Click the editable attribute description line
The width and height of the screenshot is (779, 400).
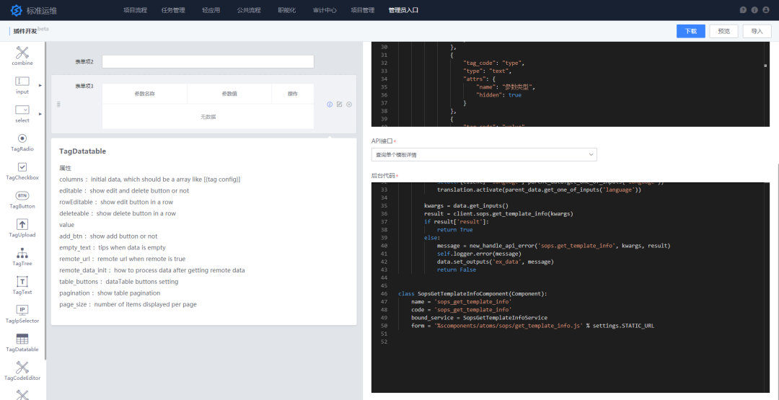(124, 190)
